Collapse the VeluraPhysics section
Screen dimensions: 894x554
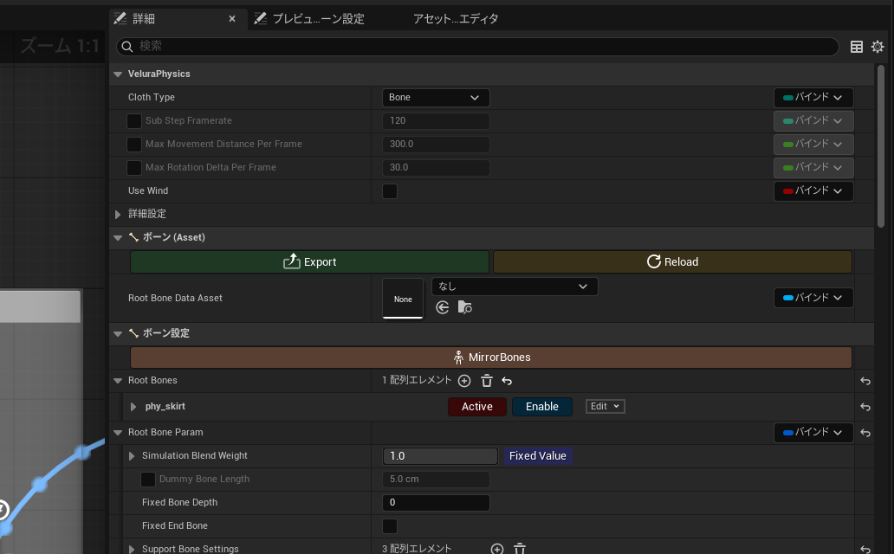118,74
